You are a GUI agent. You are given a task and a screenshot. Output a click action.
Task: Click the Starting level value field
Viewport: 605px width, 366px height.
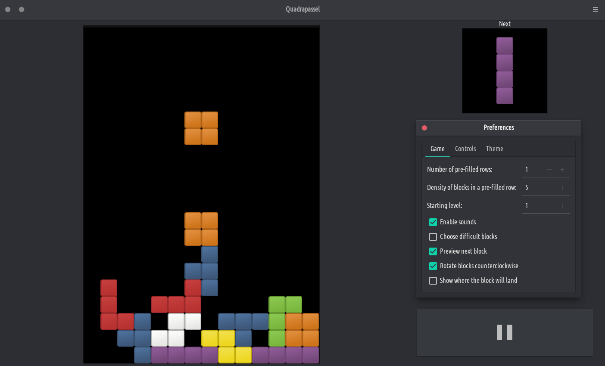[532, 206]
